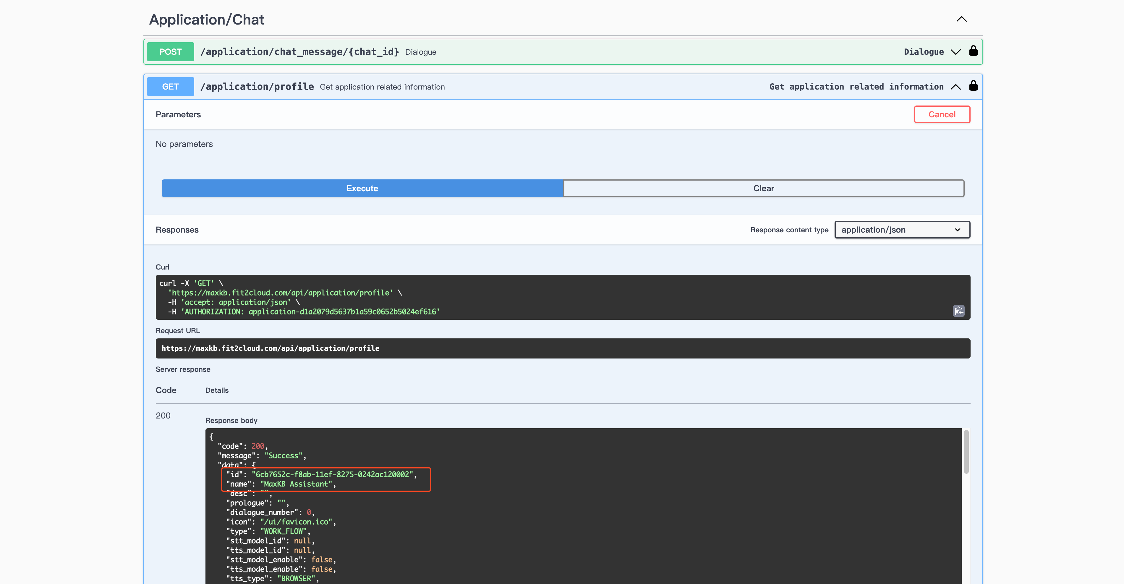Collapse the GET application/profile operation
This screenshot has height=584, width=1124.
coord(955,87)
